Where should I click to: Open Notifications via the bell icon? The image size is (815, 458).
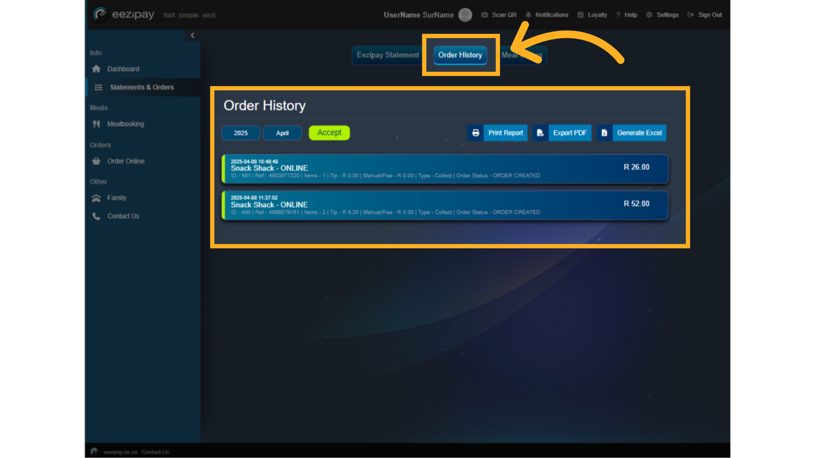(x=528, y=14)
